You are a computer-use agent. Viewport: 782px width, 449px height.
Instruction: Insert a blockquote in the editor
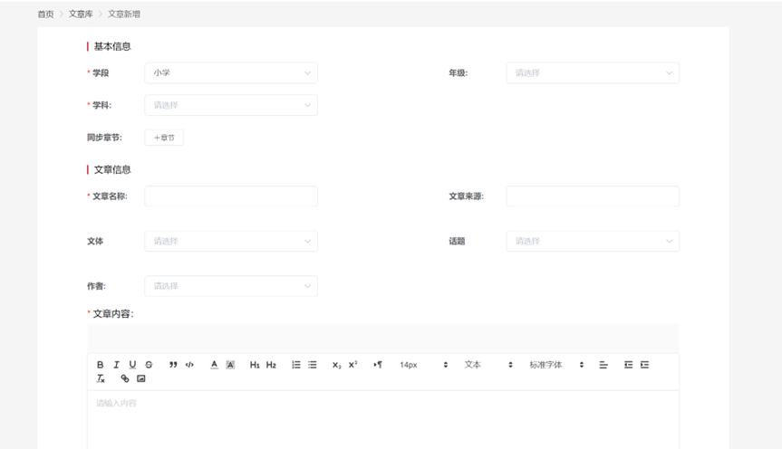(x=173, y=364)
